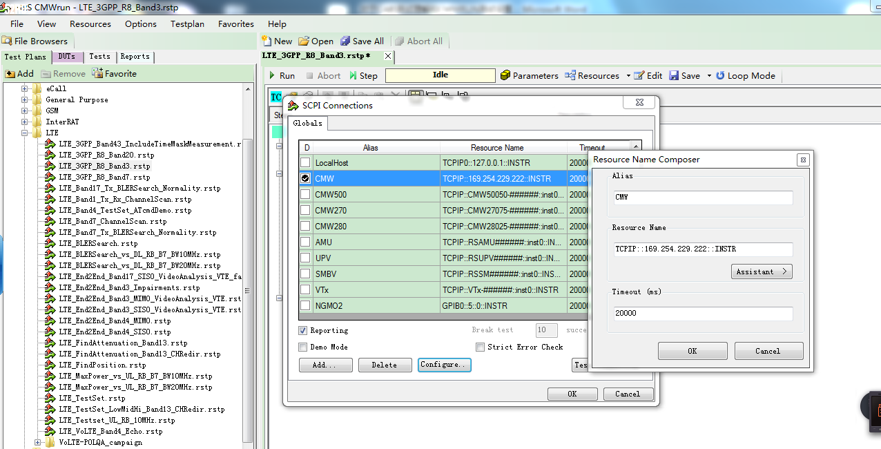Image resolution: width=881 pixels, height=449 pixels.
Task: Click OK in SCPI Connections dialog
Action: coord(572,394)
